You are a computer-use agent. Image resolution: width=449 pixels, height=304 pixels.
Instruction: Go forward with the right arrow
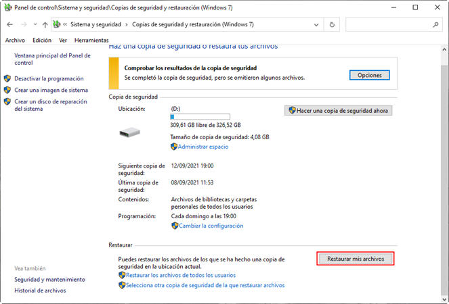coord(24,25)
